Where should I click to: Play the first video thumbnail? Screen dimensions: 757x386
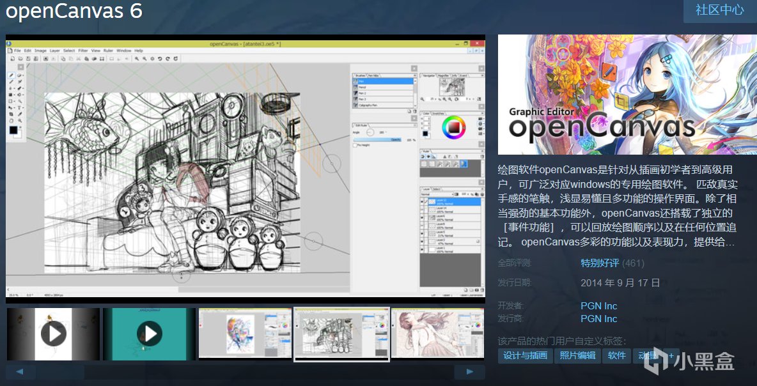pos(53,334)
